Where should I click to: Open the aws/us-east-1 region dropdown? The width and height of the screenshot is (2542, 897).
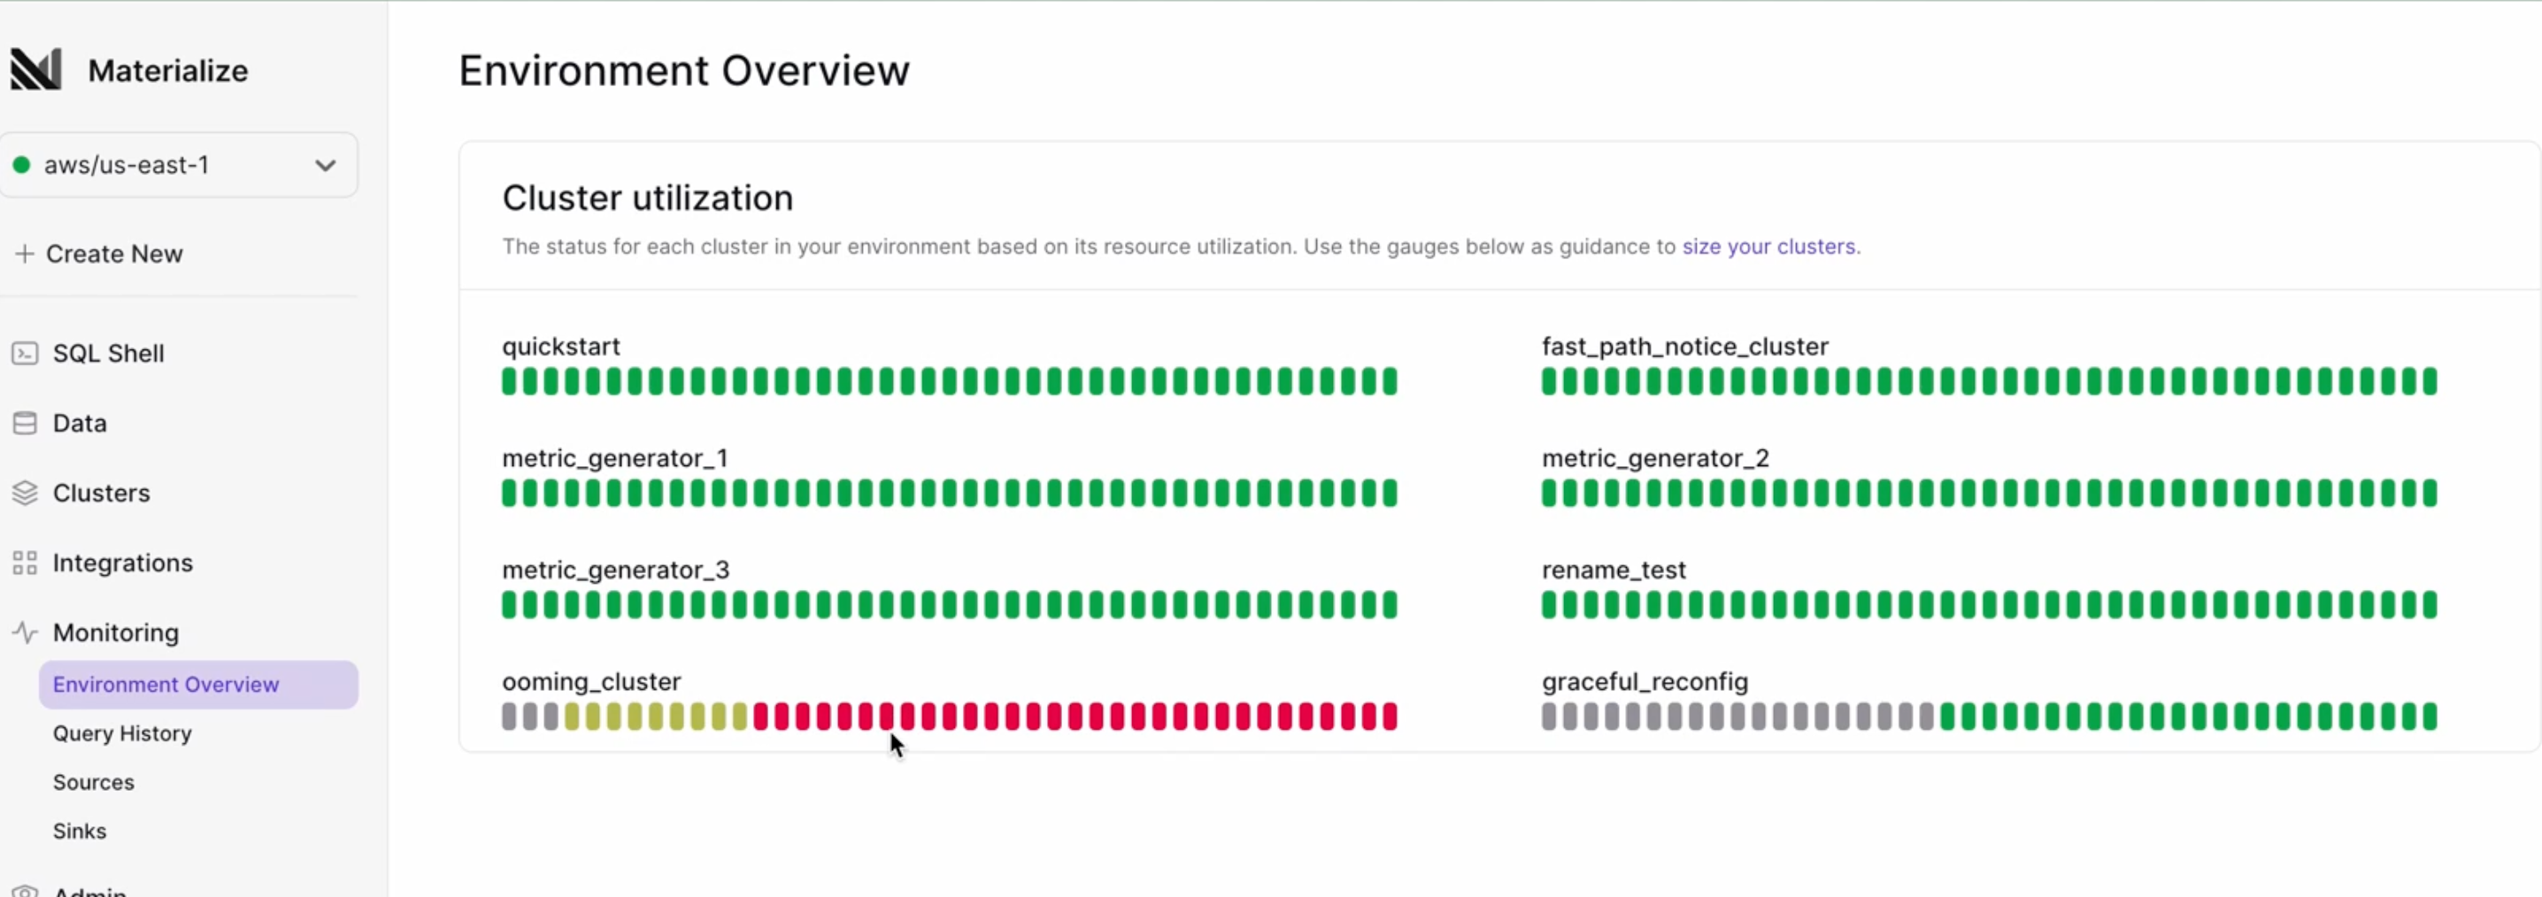coord(179,165)
